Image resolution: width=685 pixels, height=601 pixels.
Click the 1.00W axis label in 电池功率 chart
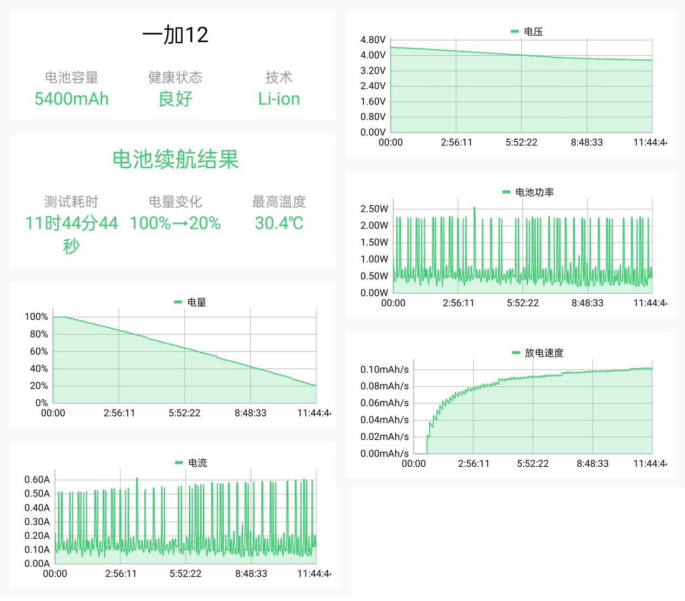pos(374,259)
